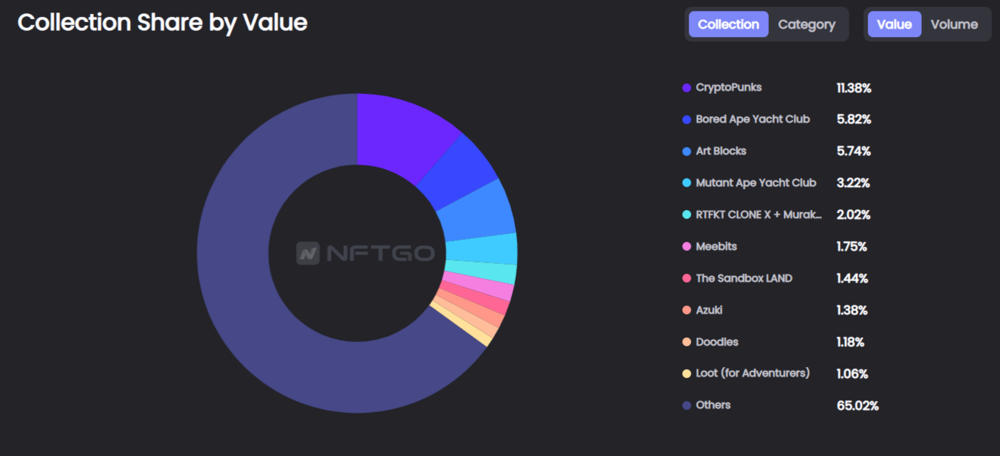1000x456 pixels.
Task: Click the CryptoPunks legend color dot
Action: click(687, 88)
